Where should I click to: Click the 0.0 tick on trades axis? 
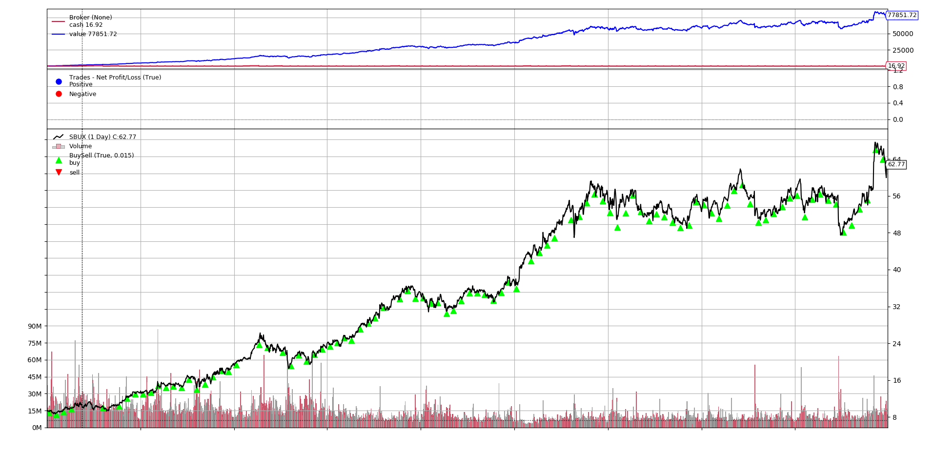tap(898, 119)
